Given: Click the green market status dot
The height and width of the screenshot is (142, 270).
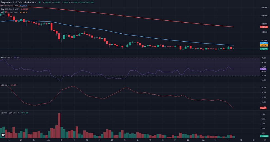Looking at the screenshot, I should point(40,2).
